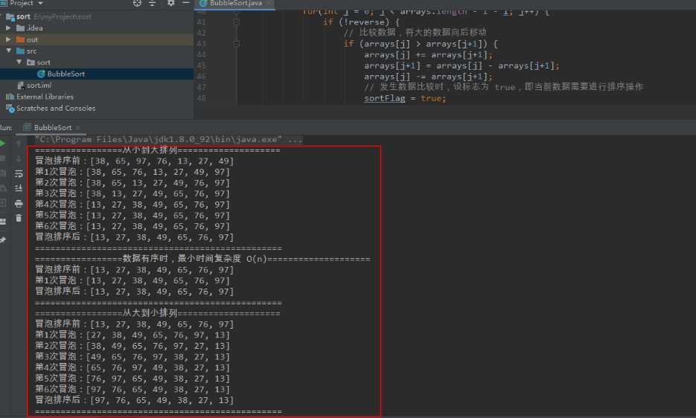Click the underlined sortFlag variable in code

tap(384, 98)
